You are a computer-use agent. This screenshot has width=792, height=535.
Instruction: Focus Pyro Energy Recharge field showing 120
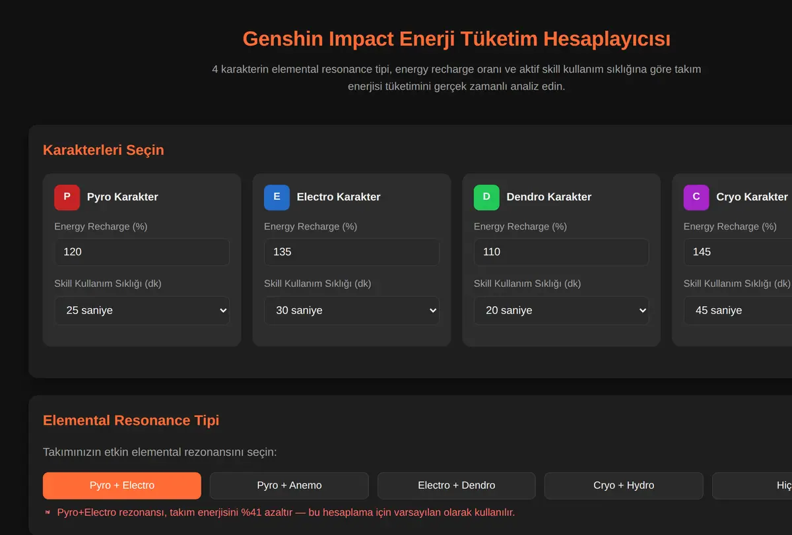click(x=142, y=252)
